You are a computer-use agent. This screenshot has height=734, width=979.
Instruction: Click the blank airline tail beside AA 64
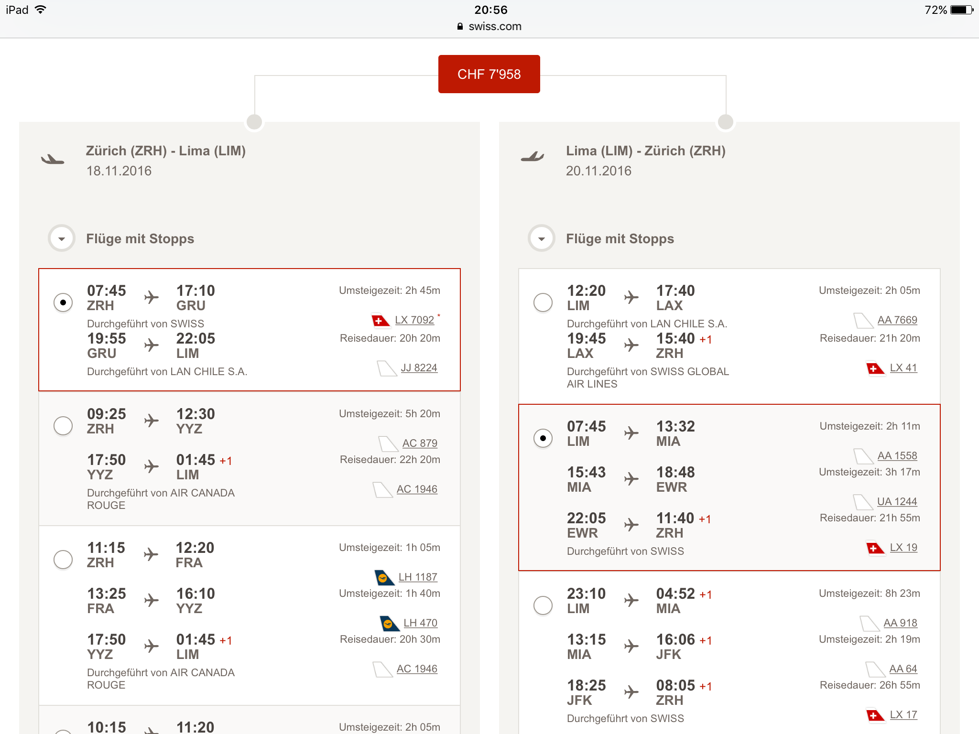point(875,669)
